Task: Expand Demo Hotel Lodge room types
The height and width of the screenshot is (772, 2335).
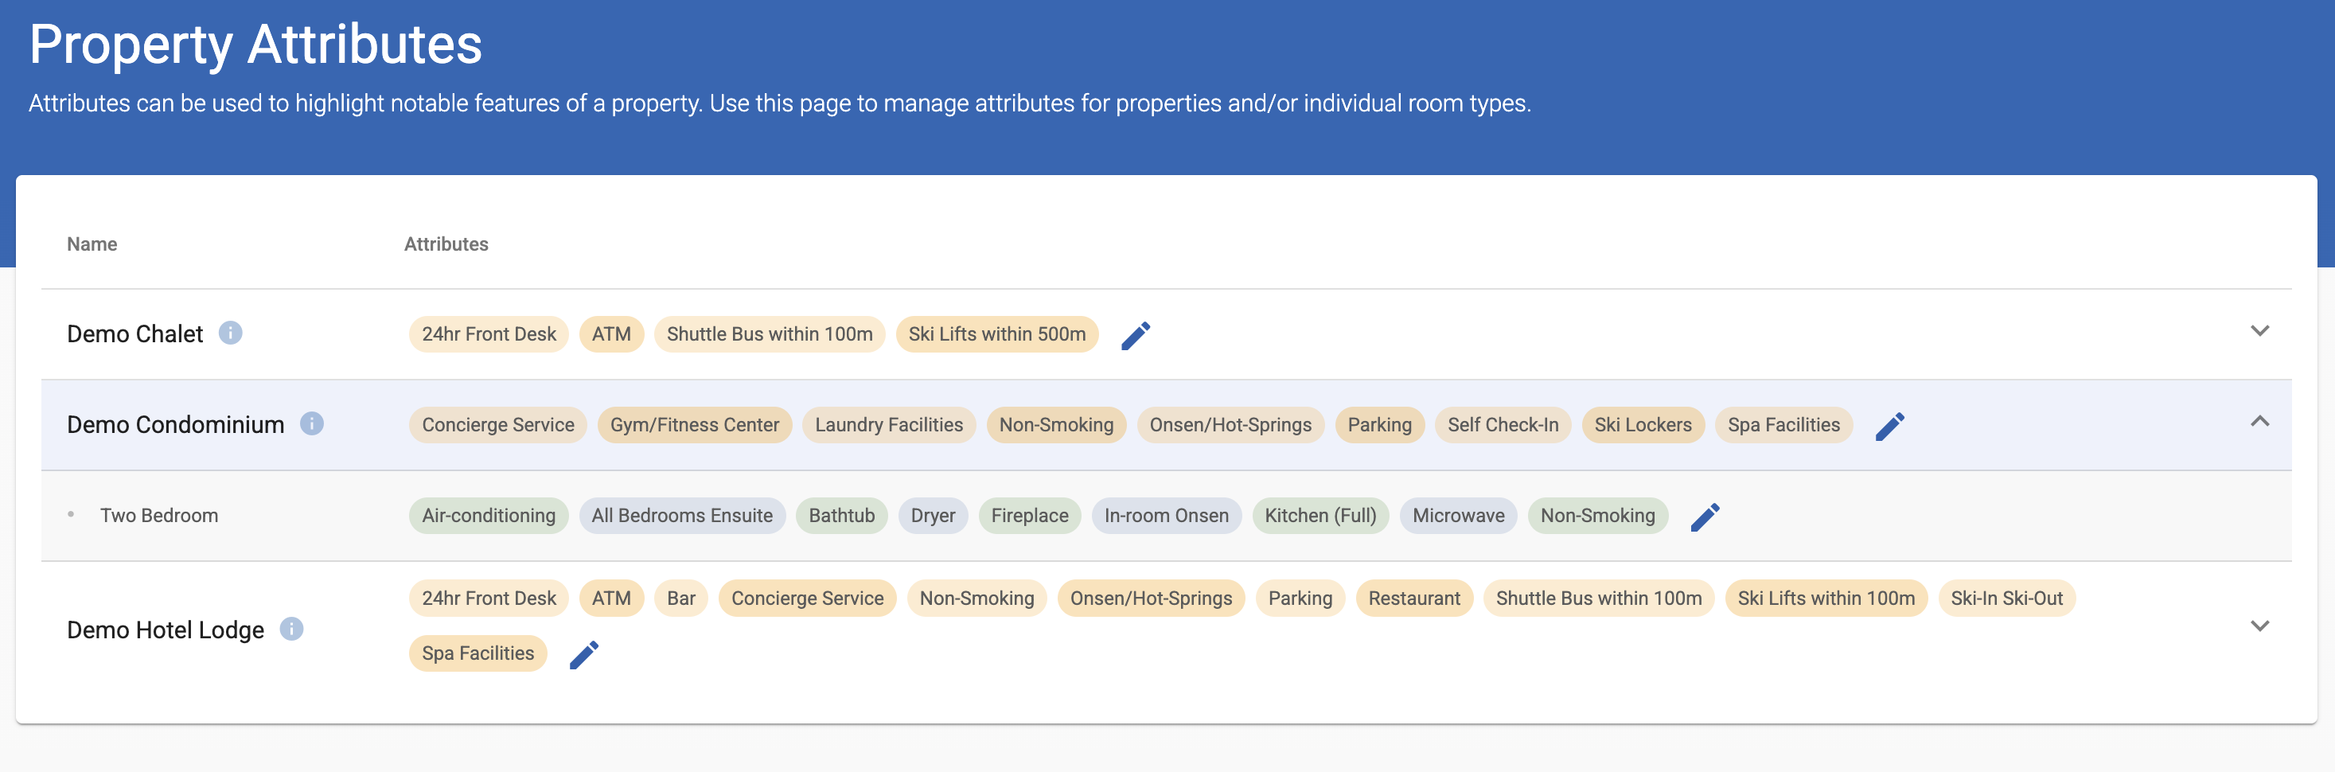Action: 2259,627
